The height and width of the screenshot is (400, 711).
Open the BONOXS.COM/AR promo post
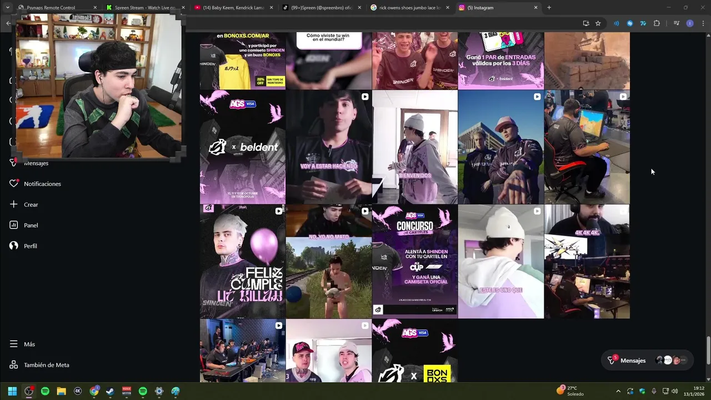243,61
